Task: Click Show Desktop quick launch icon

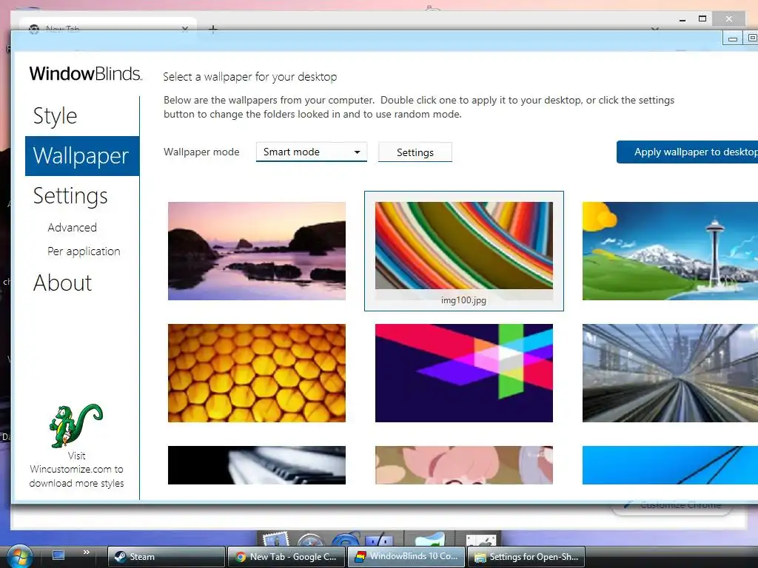Action: (x=58, y=555)
